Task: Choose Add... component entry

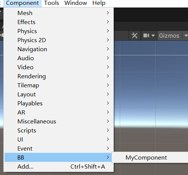Action: [x=58, y=167]
